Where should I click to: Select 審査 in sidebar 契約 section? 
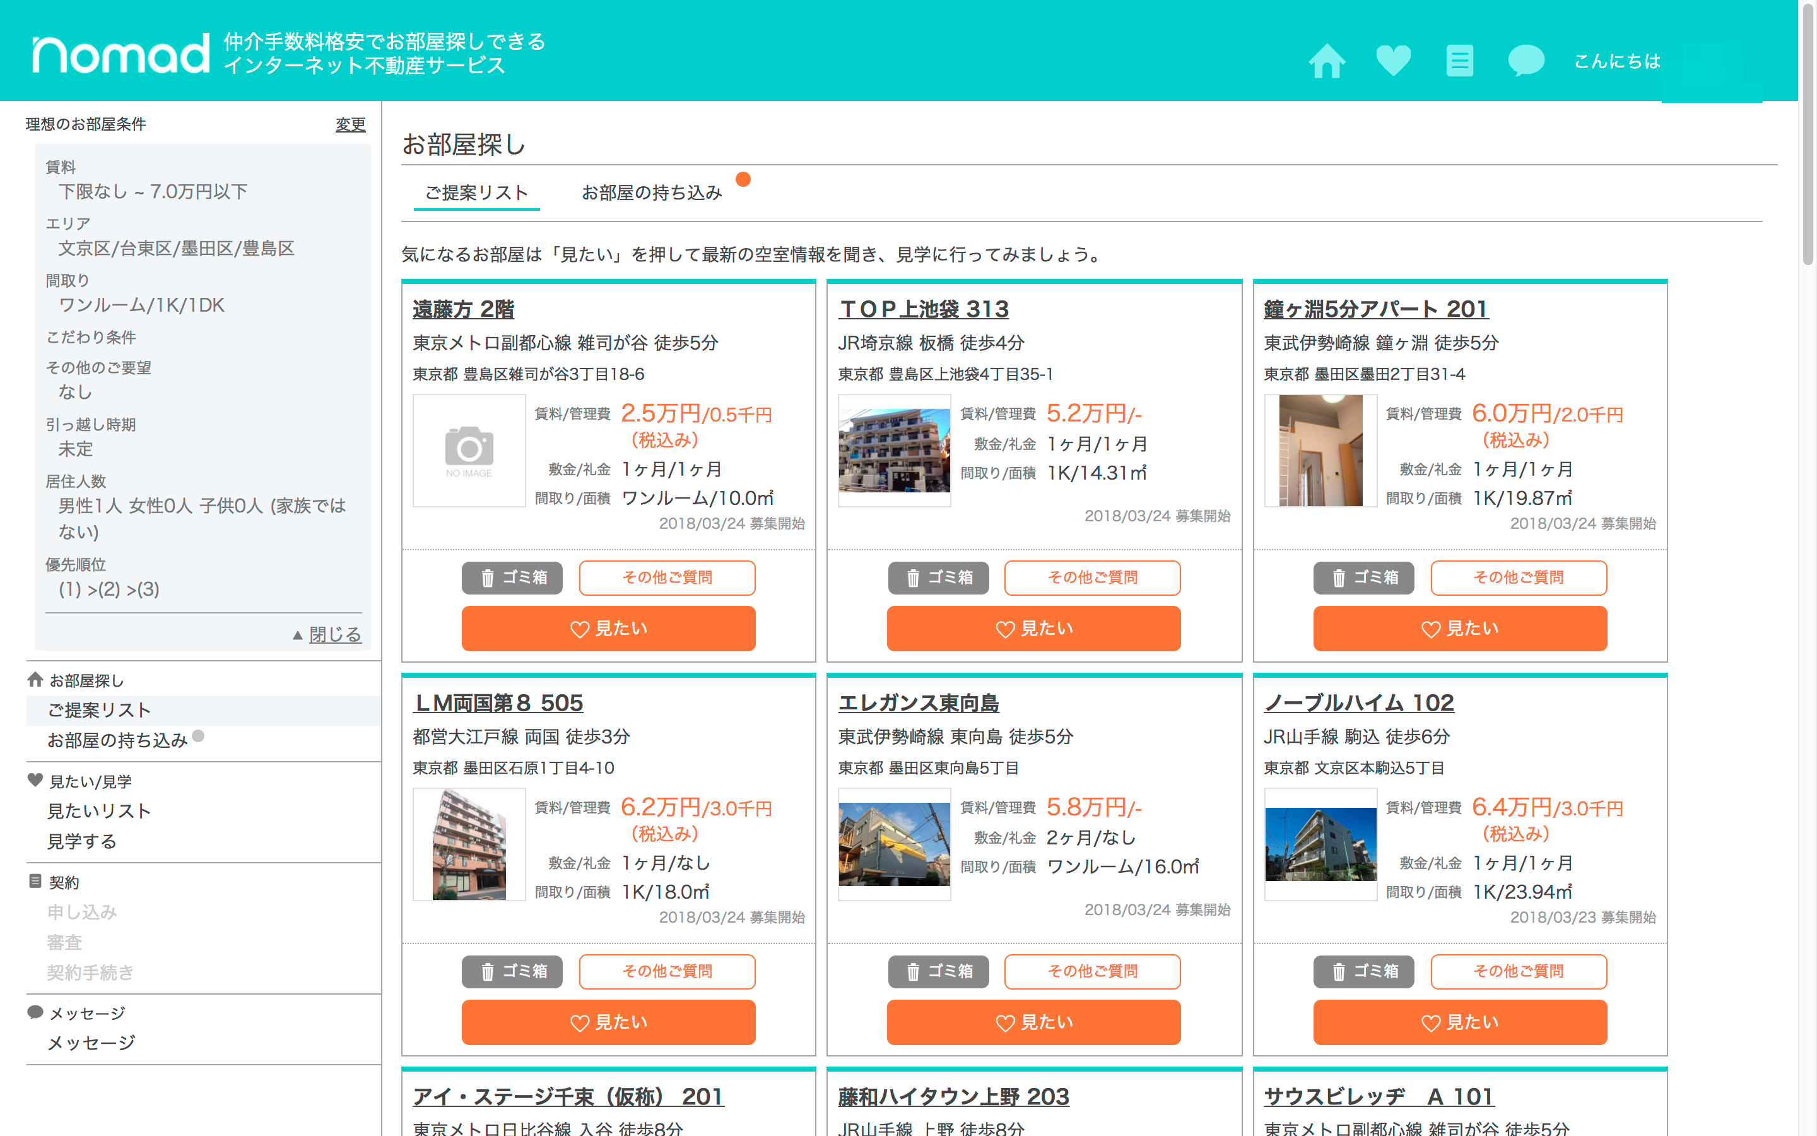[x=64, y=942]
